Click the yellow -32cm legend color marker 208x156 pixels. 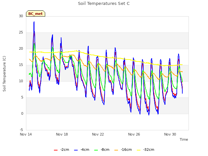[139, 150]
